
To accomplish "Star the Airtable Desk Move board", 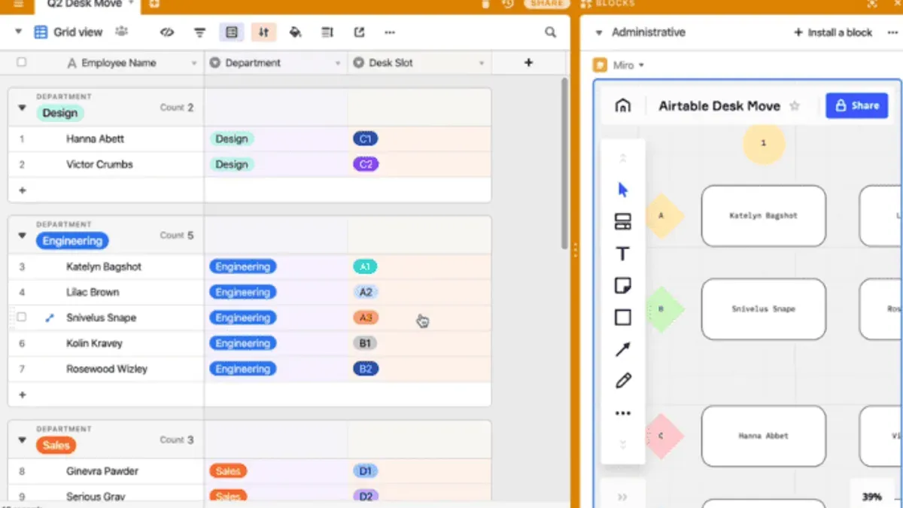I will point(795,106).
